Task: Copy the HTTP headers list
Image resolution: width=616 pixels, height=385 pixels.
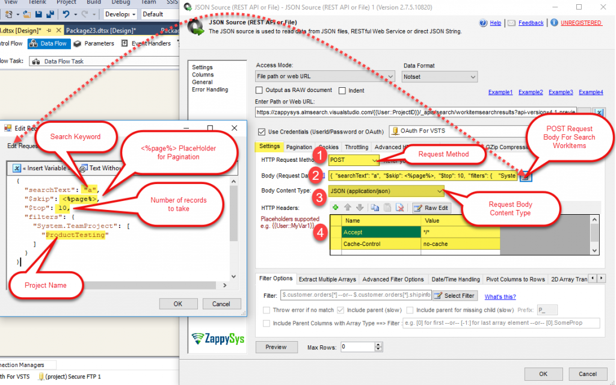Action: (374, 208)
